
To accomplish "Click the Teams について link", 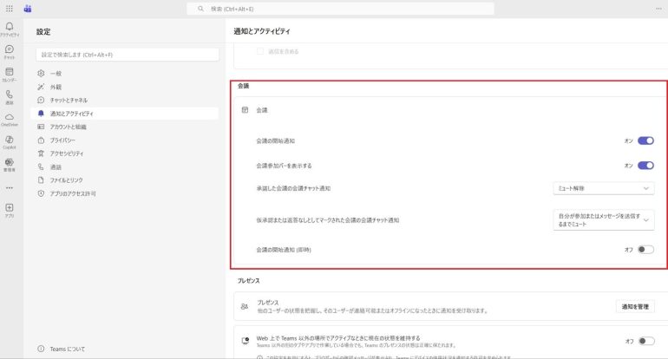I will click(x=68, y=349).
